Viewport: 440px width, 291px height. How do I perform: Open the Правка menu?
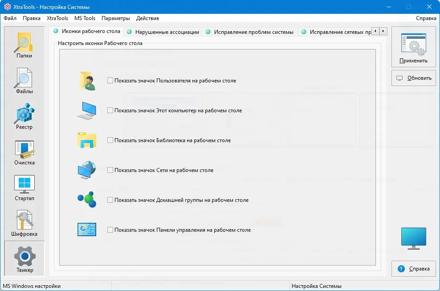[x=32, y=18]
